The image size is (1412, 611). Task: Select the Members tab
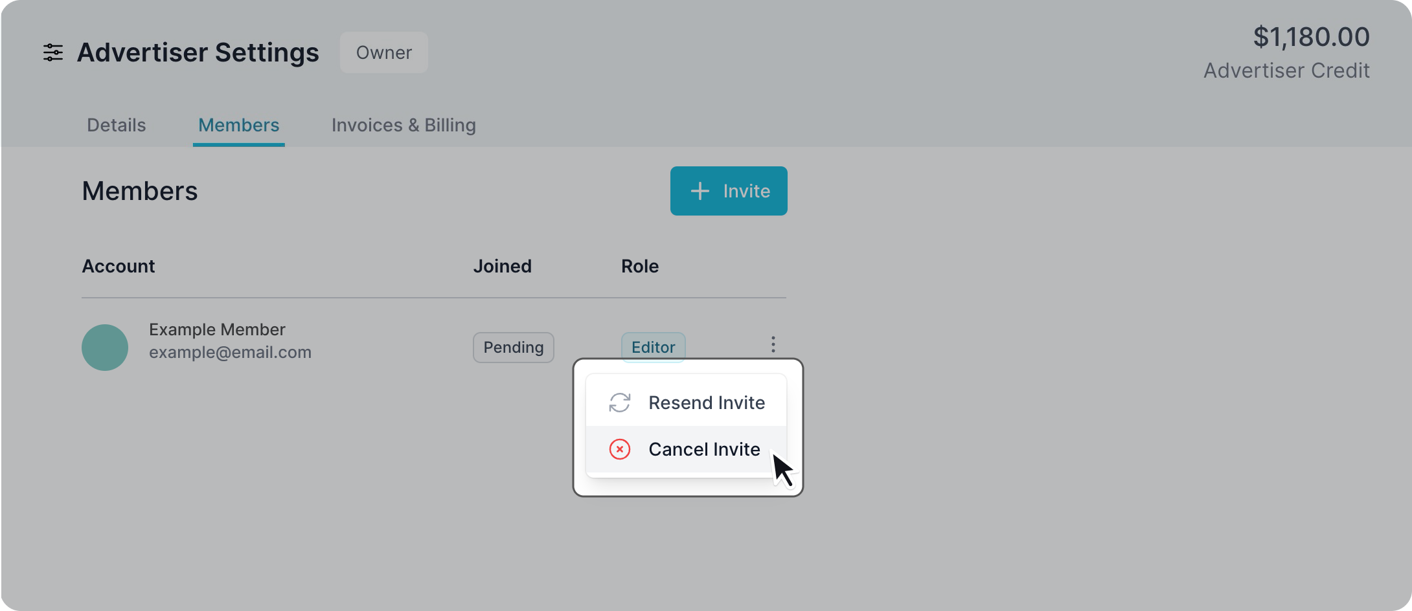click(239, 125)
